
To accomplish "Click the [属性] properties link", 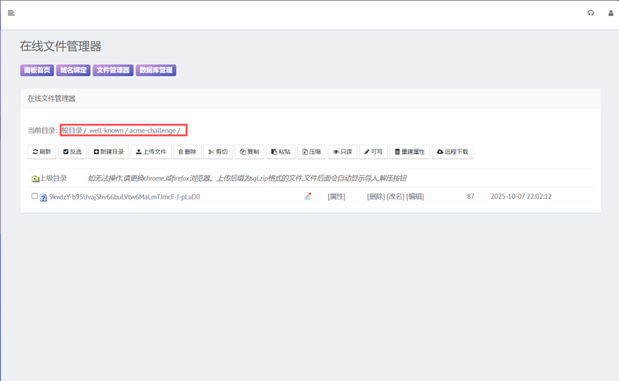I will [x=336, y=197].
